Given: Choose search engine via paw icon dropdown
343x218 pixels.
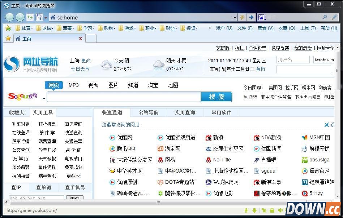Looking at the screenshot, I should (x=262, y=17).
